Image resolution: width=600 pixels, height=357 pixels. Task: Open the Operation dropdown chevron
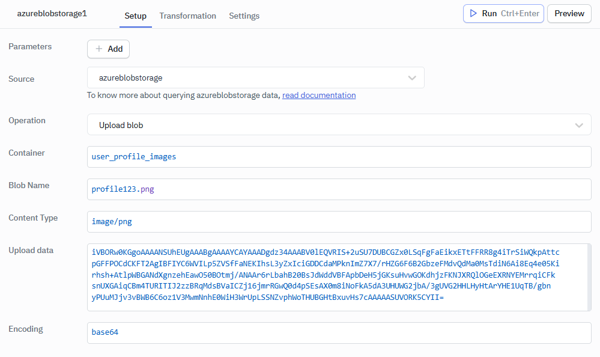pyautogui.click(x=578, y=124)
